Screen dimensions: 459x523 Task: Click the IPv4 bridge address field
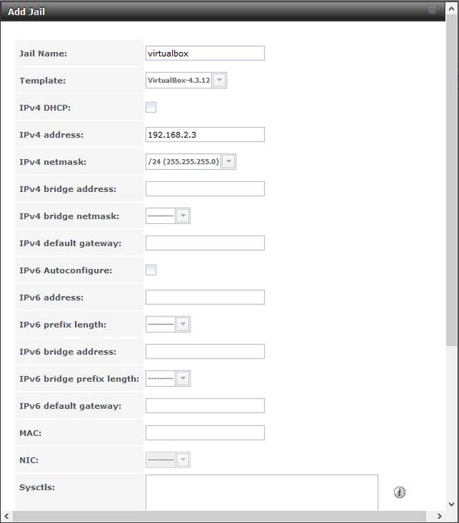point(205,189)
